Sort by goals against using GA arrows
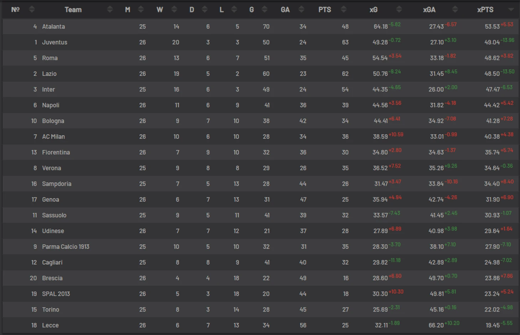 click(x=301, y=10)
